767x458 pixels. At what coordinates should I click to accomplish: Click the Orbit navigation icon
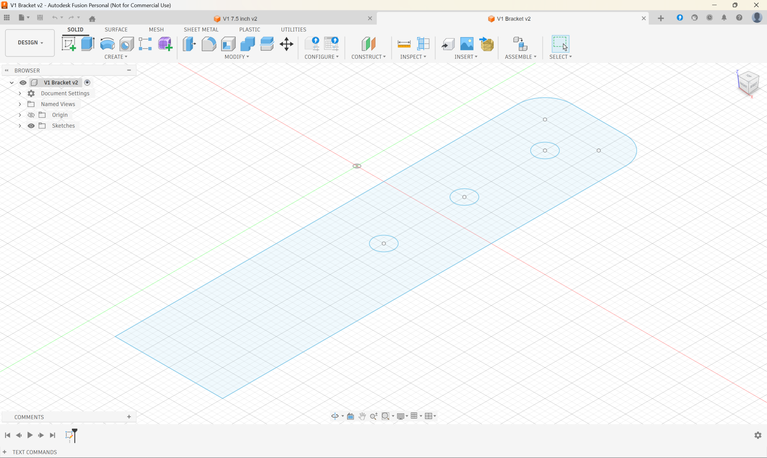(335, 416)
